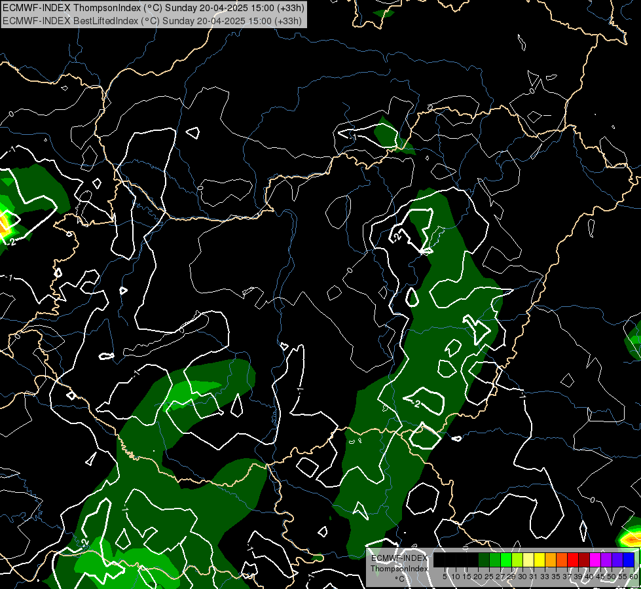Screen dimensions: 641x589
Task: Click the legend tick value 45
Action: point(600,577)
